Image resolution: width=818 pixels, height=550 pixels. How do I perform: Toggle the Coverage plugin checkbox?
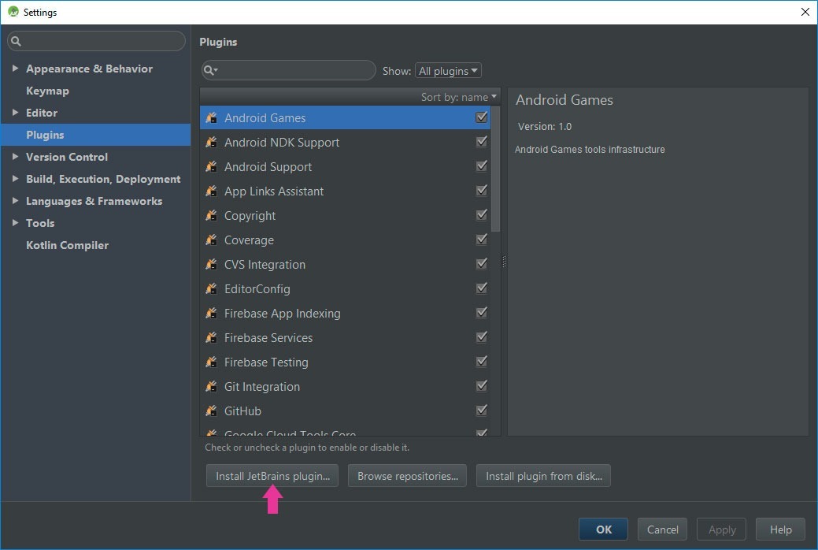pos(482,240)
